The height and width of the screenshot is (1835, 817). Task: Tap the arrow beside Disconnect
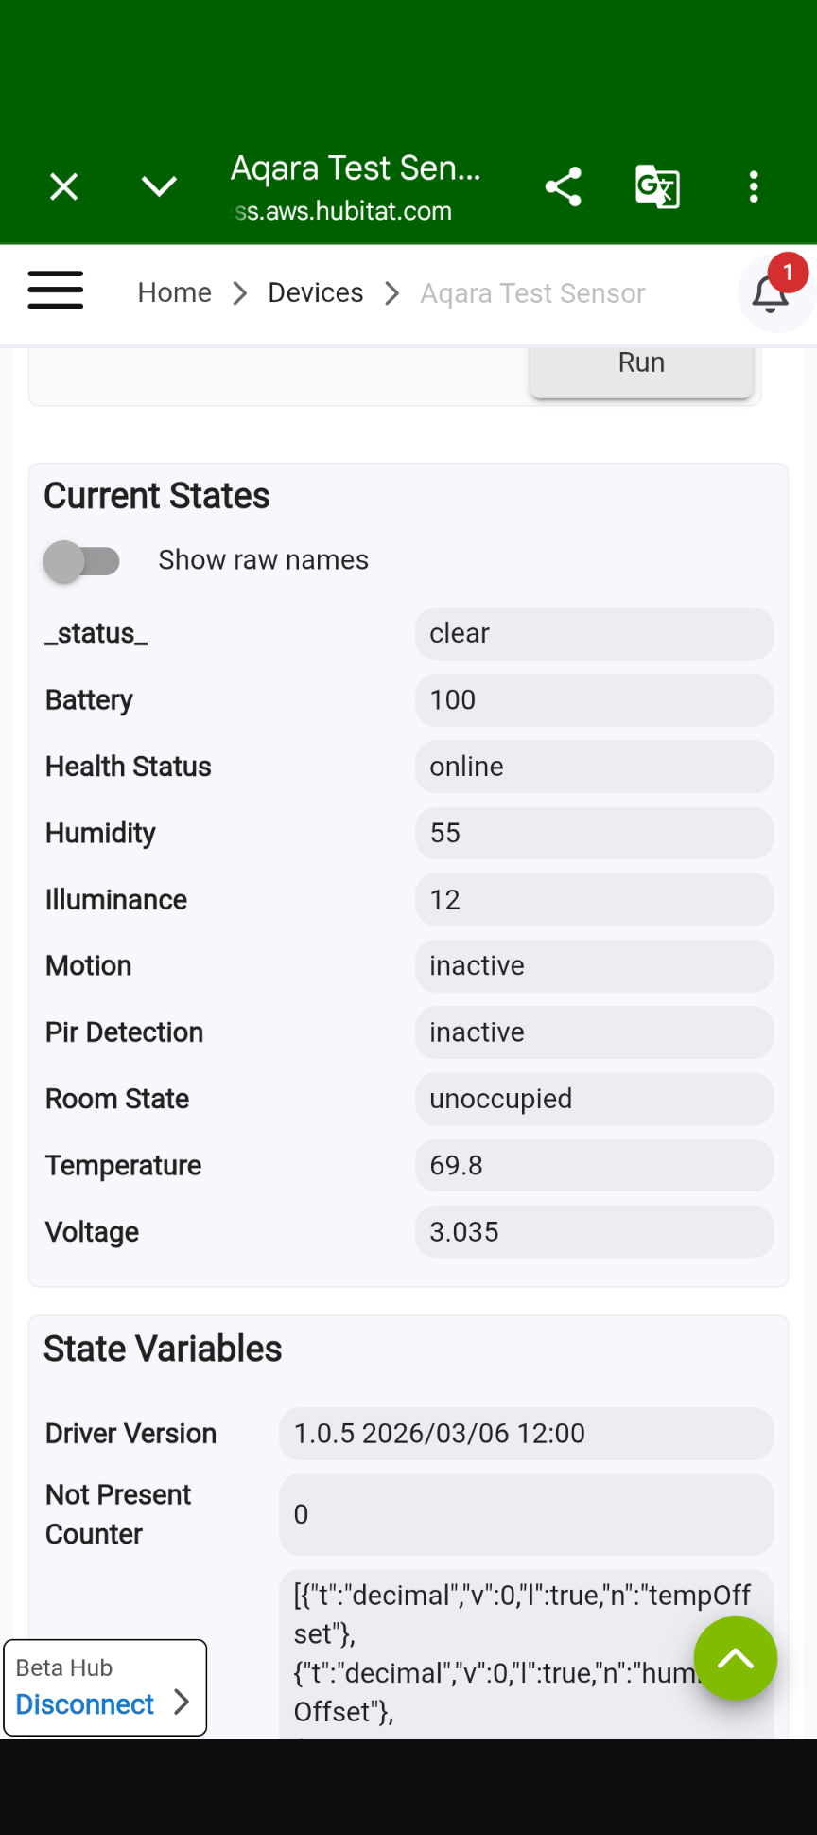click(x=183, y=1703)
